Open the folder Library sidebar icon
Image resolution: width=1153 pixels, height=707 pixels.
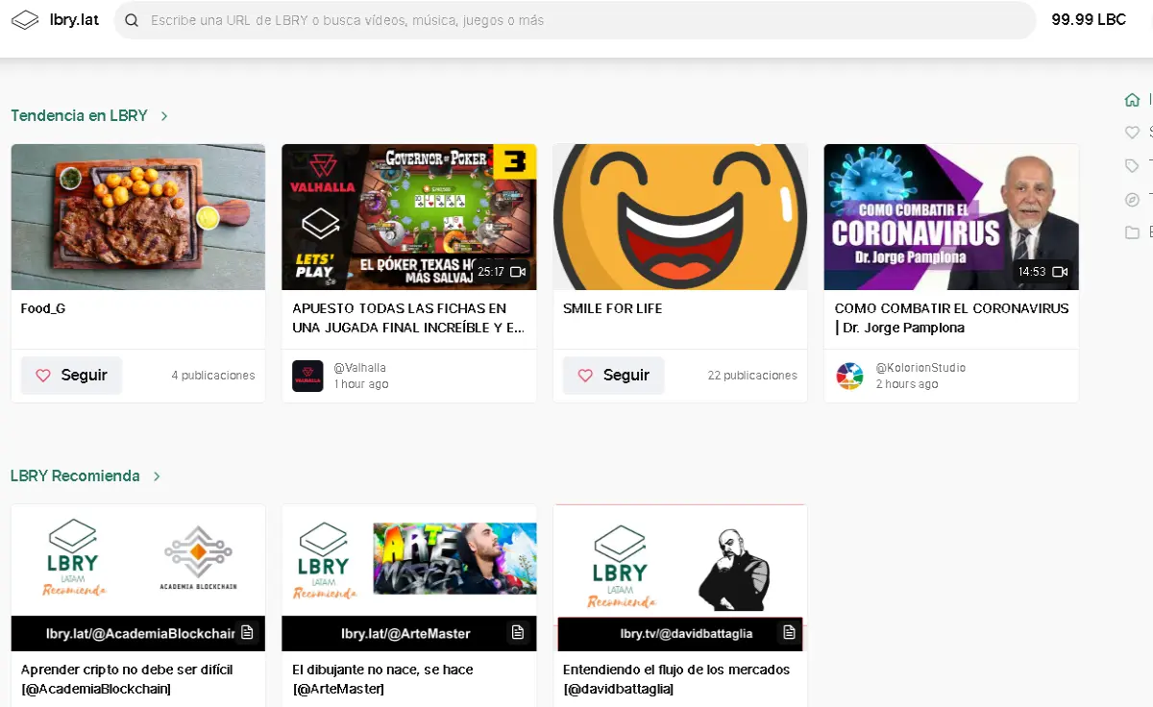[1132, 232]
